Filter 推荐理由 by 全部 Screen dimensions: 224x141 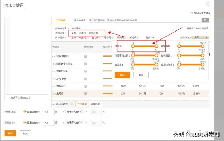[74, 38]
